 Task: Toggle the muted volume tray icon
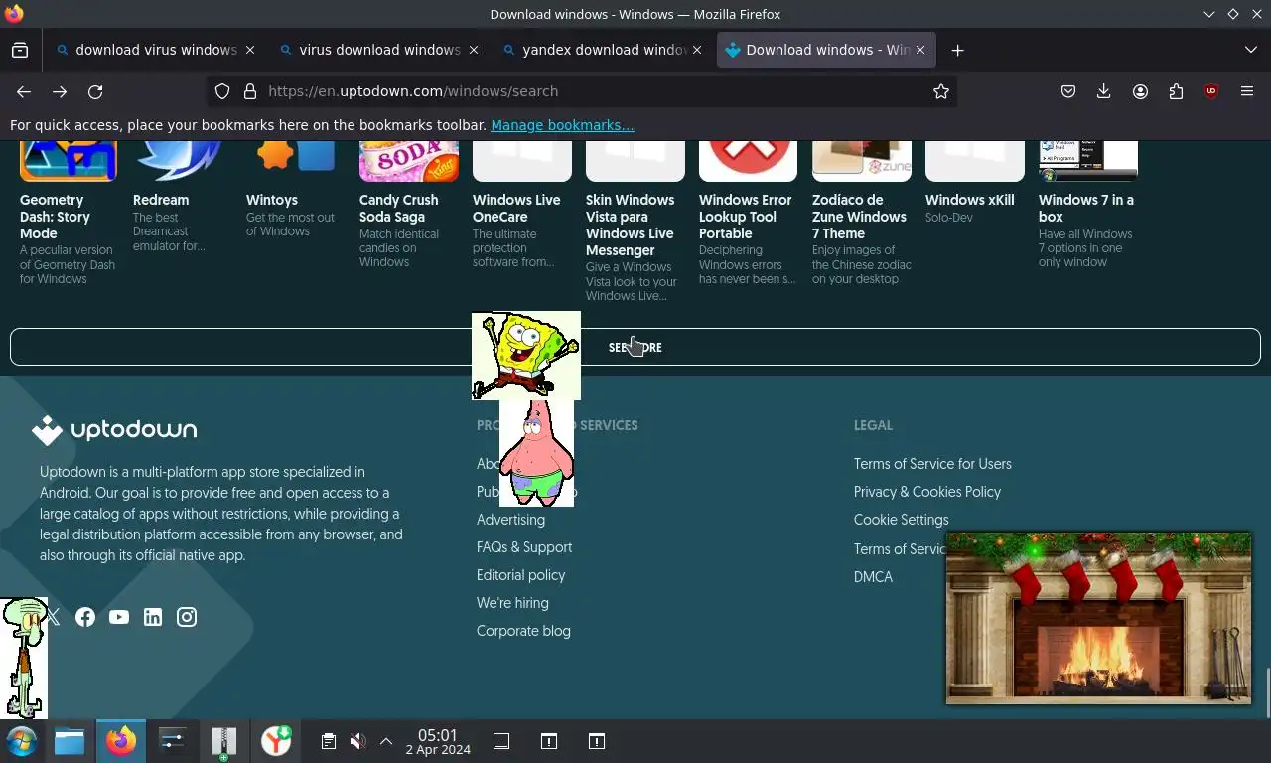click(357, 741)
